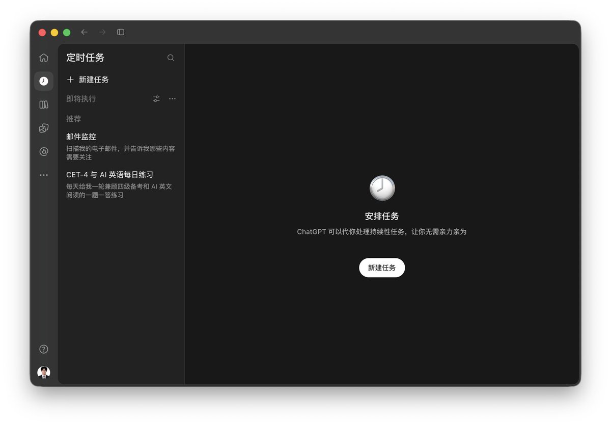
Task: Maximize the window with green button
Action: click(x=67, y=32)
